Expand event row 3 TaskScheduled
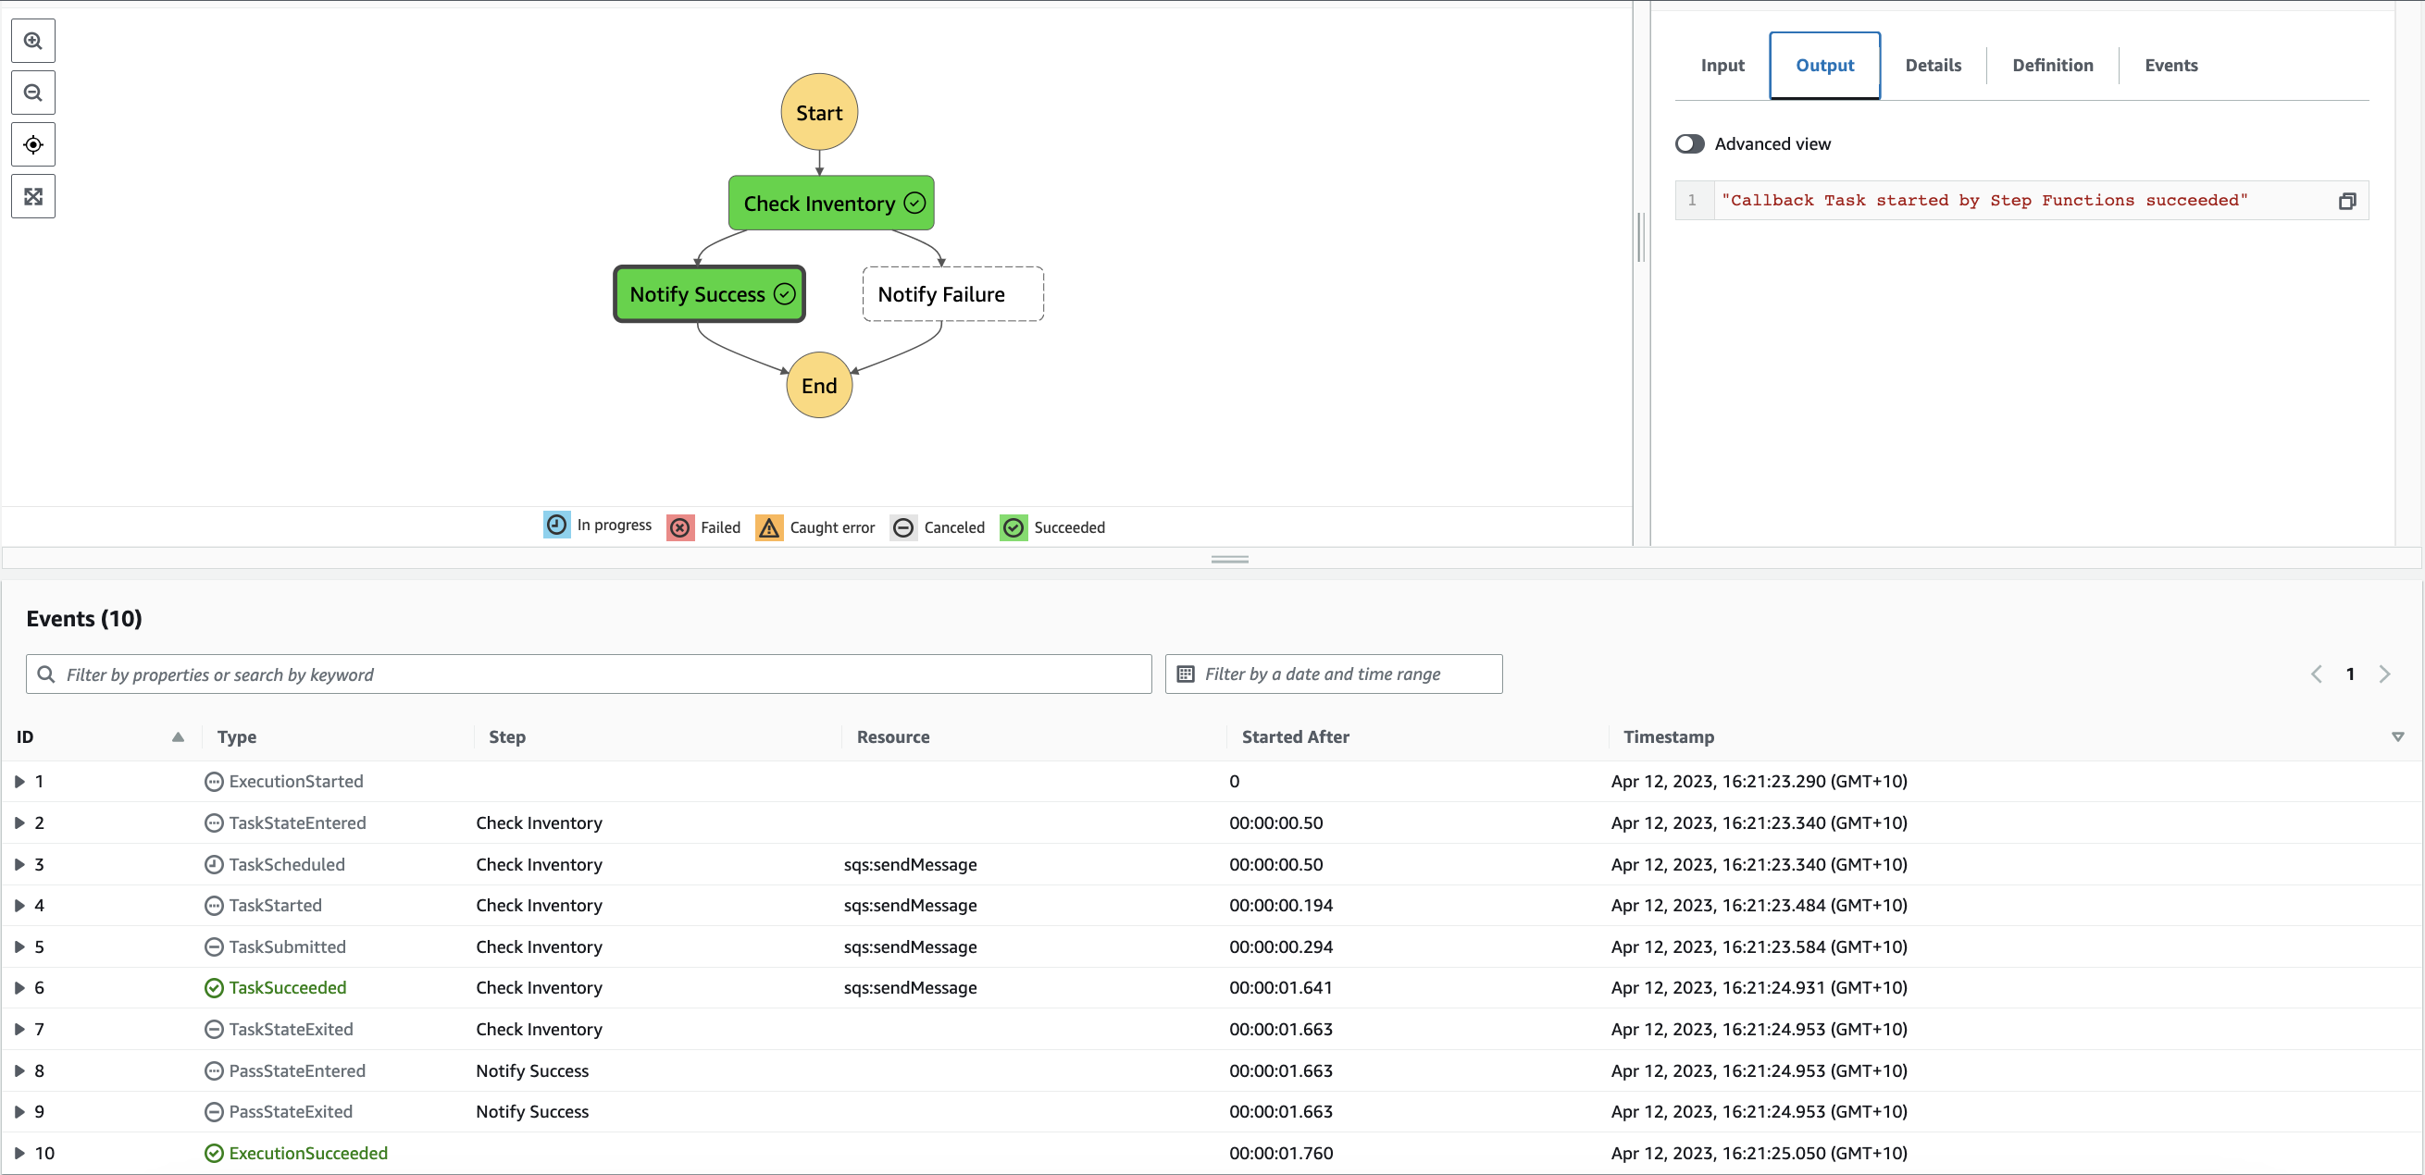The width and height of the screenshot is (2425, 1175). [19, 864]
